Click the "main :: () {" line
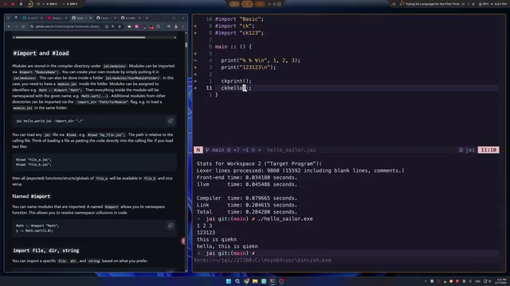510x286 pixels. (233, 47)
